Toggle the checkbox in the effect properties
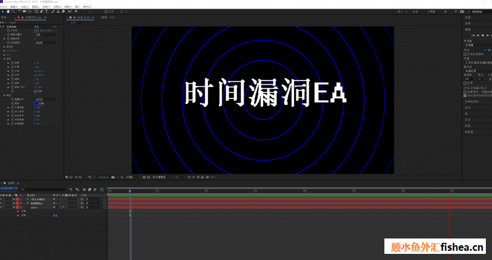Image resolution: width=492 pixels, height=260 pixels. [x=36, y=90]
